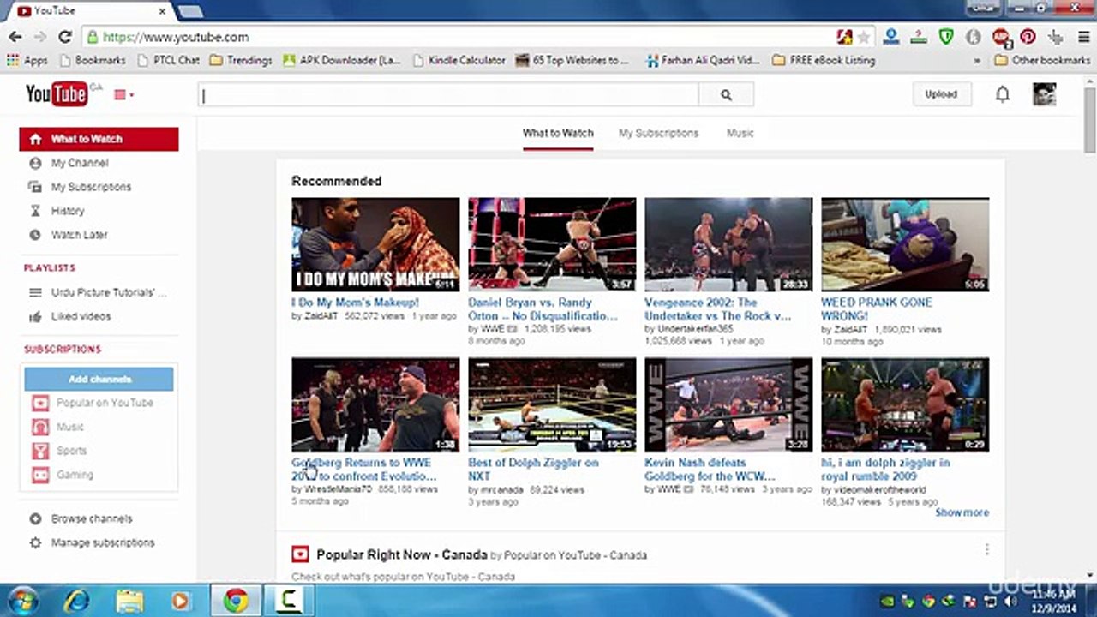Open the Other bookmarks folder
Viewport: 1097px width, 617px height.
coord(1042,61)
